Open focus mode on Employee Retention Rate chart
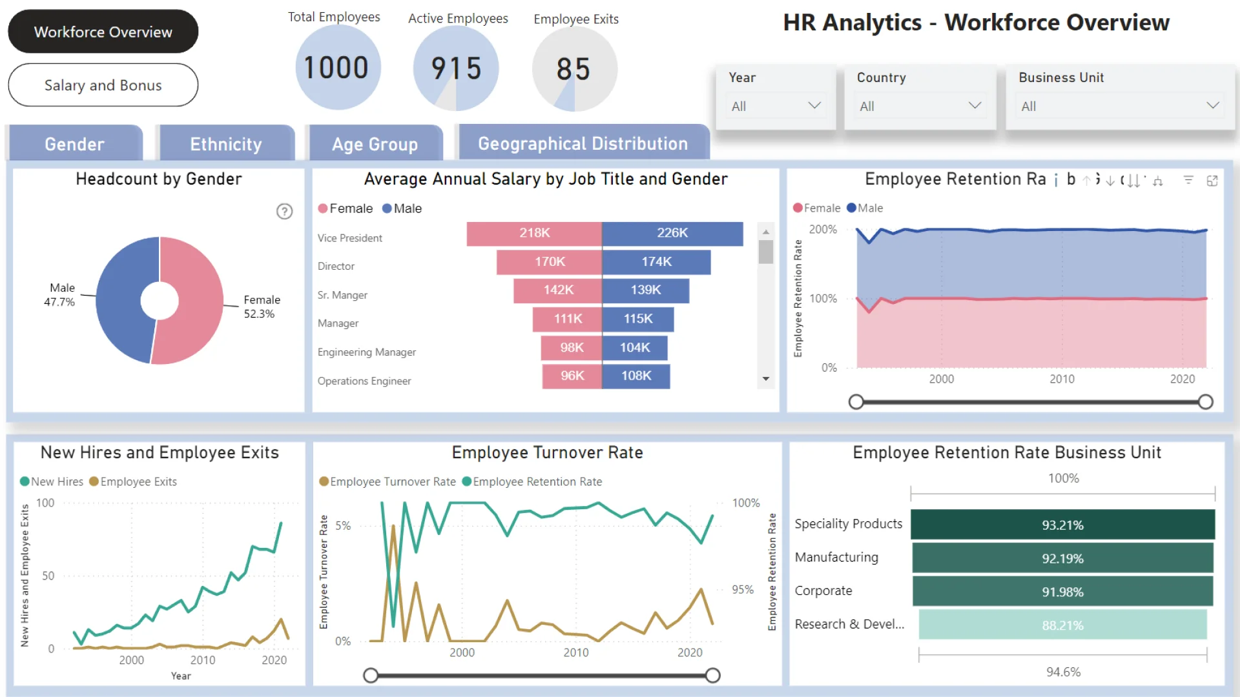 [1212, 181]
